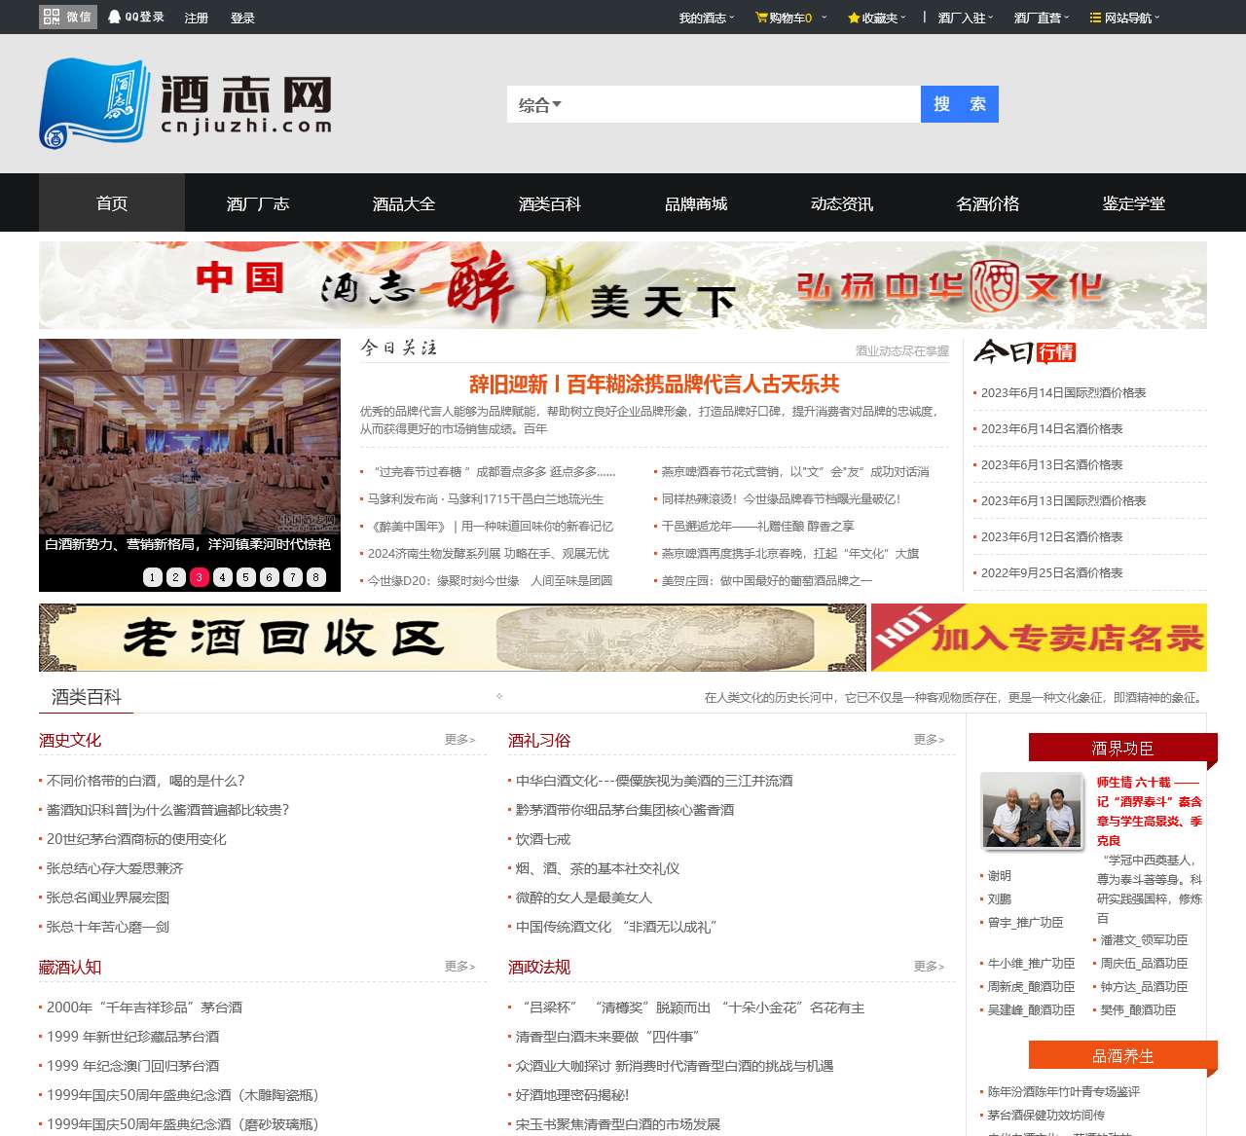Click the search input field
1246x1136 pixels.
click(742, 104)
